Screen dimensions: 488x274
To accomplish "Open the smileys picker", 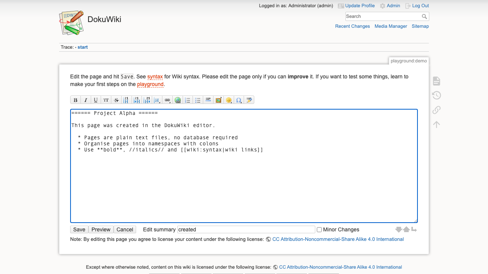I will [229, 100].
